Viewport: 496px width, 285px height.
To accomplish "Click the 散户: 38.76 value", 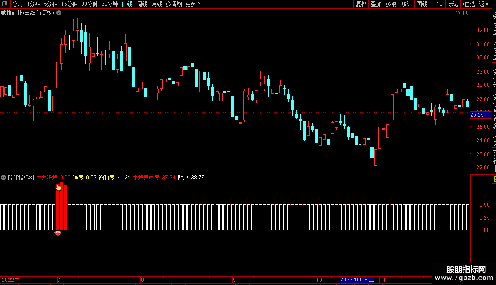I will pos(191,178).
